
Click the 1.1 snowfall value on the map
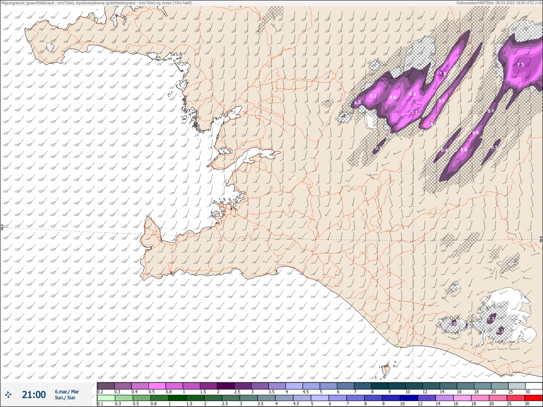pyautogui.click(x=415, y=113)
